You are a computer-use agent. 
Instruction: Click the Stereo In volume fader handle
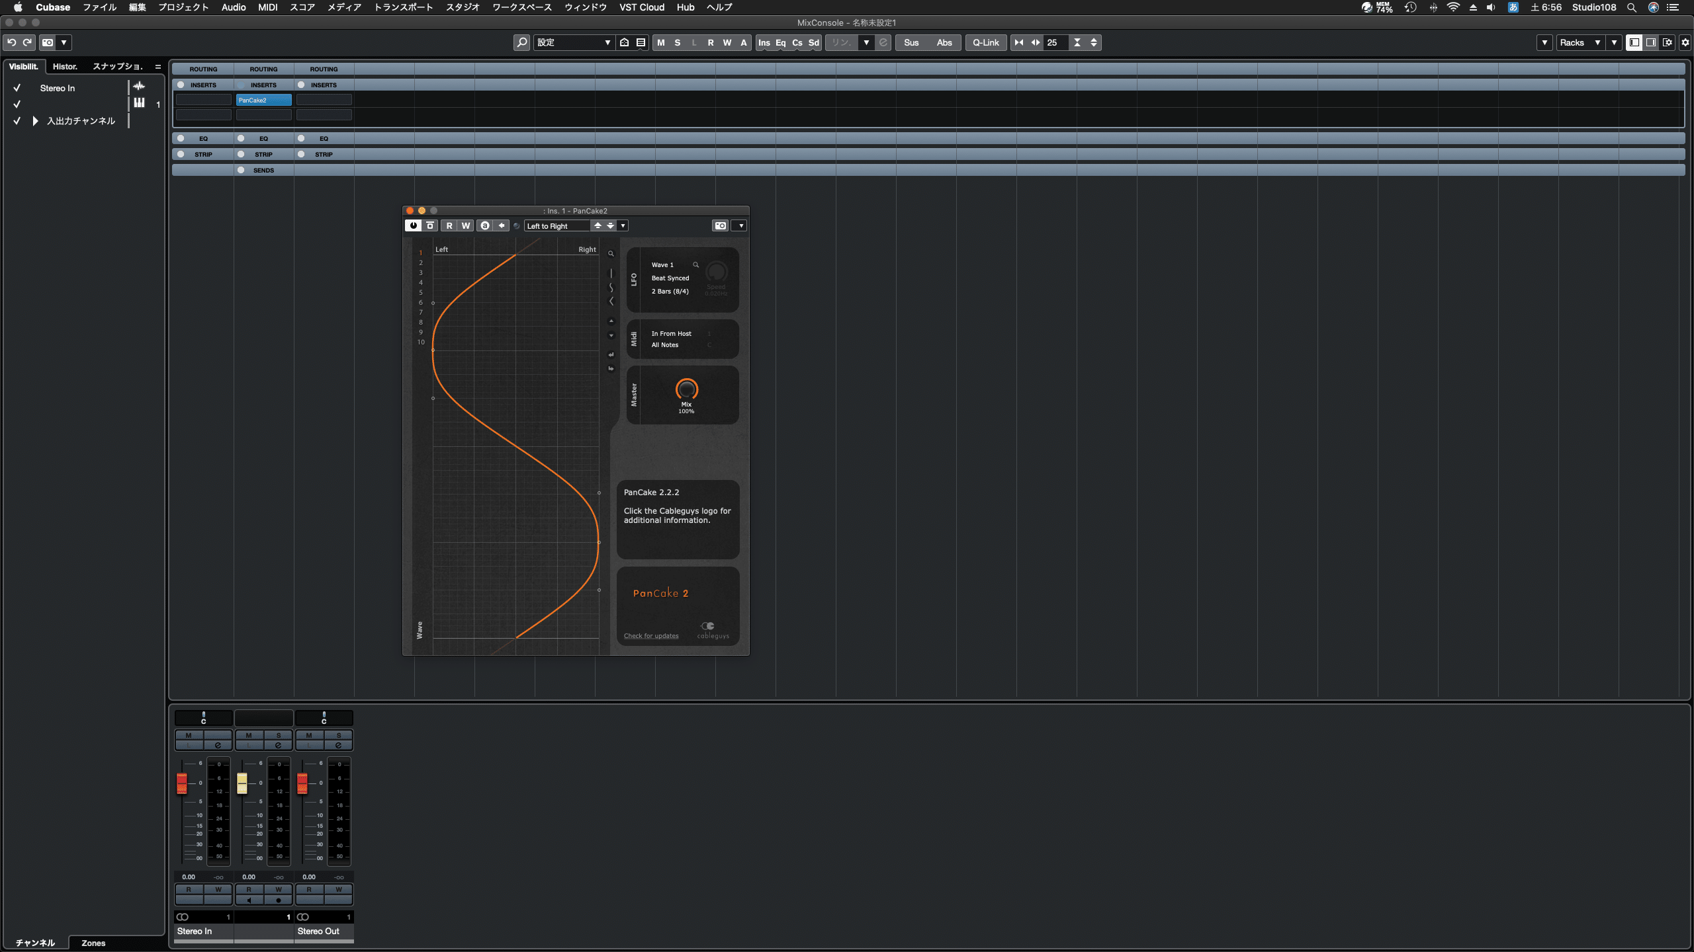click(x=182, y=783)
